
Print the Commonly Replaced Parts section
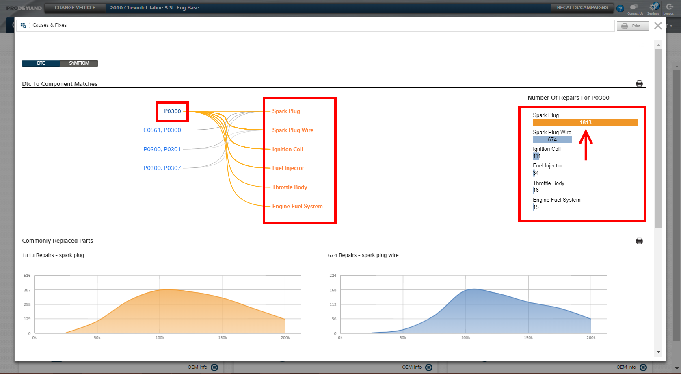click(639, 241)
